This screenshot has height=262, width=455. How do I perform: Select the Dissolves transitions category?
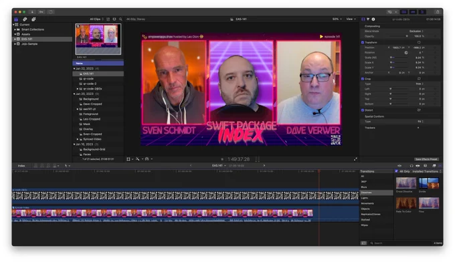pos(377,192)
